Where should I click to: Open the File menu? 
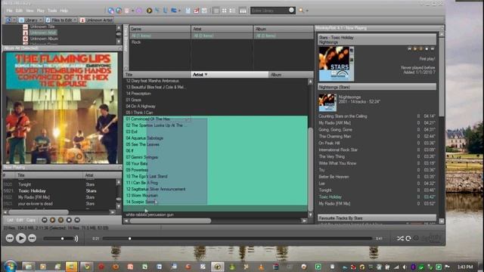[x=9, y=11]
